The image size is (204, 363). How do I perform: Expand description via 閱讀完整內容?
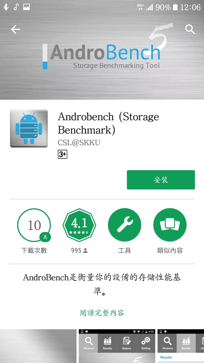click(x=102, y=313)
